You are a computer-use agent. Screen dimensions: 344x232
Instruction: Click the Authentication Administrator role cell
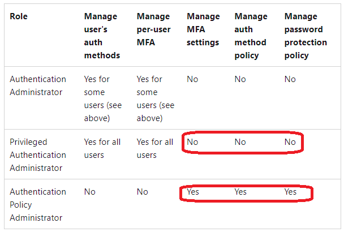[x=38, y=85]
